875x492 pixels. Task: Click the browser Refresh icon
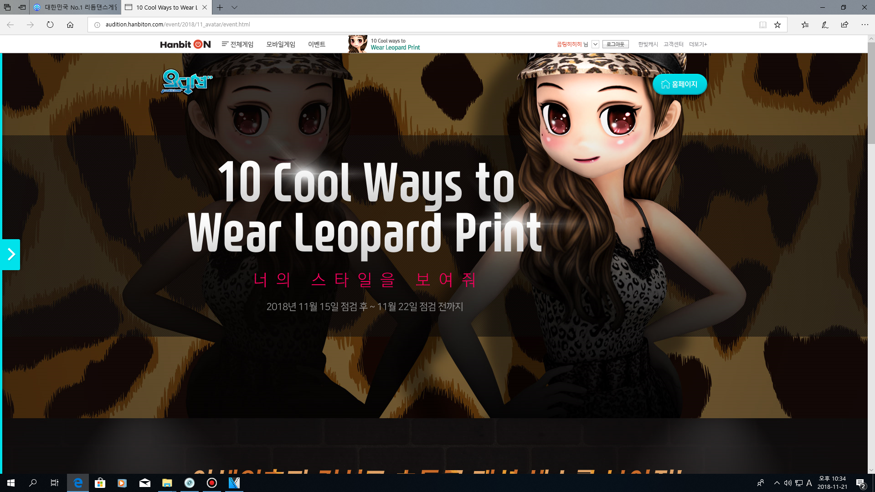50,25
